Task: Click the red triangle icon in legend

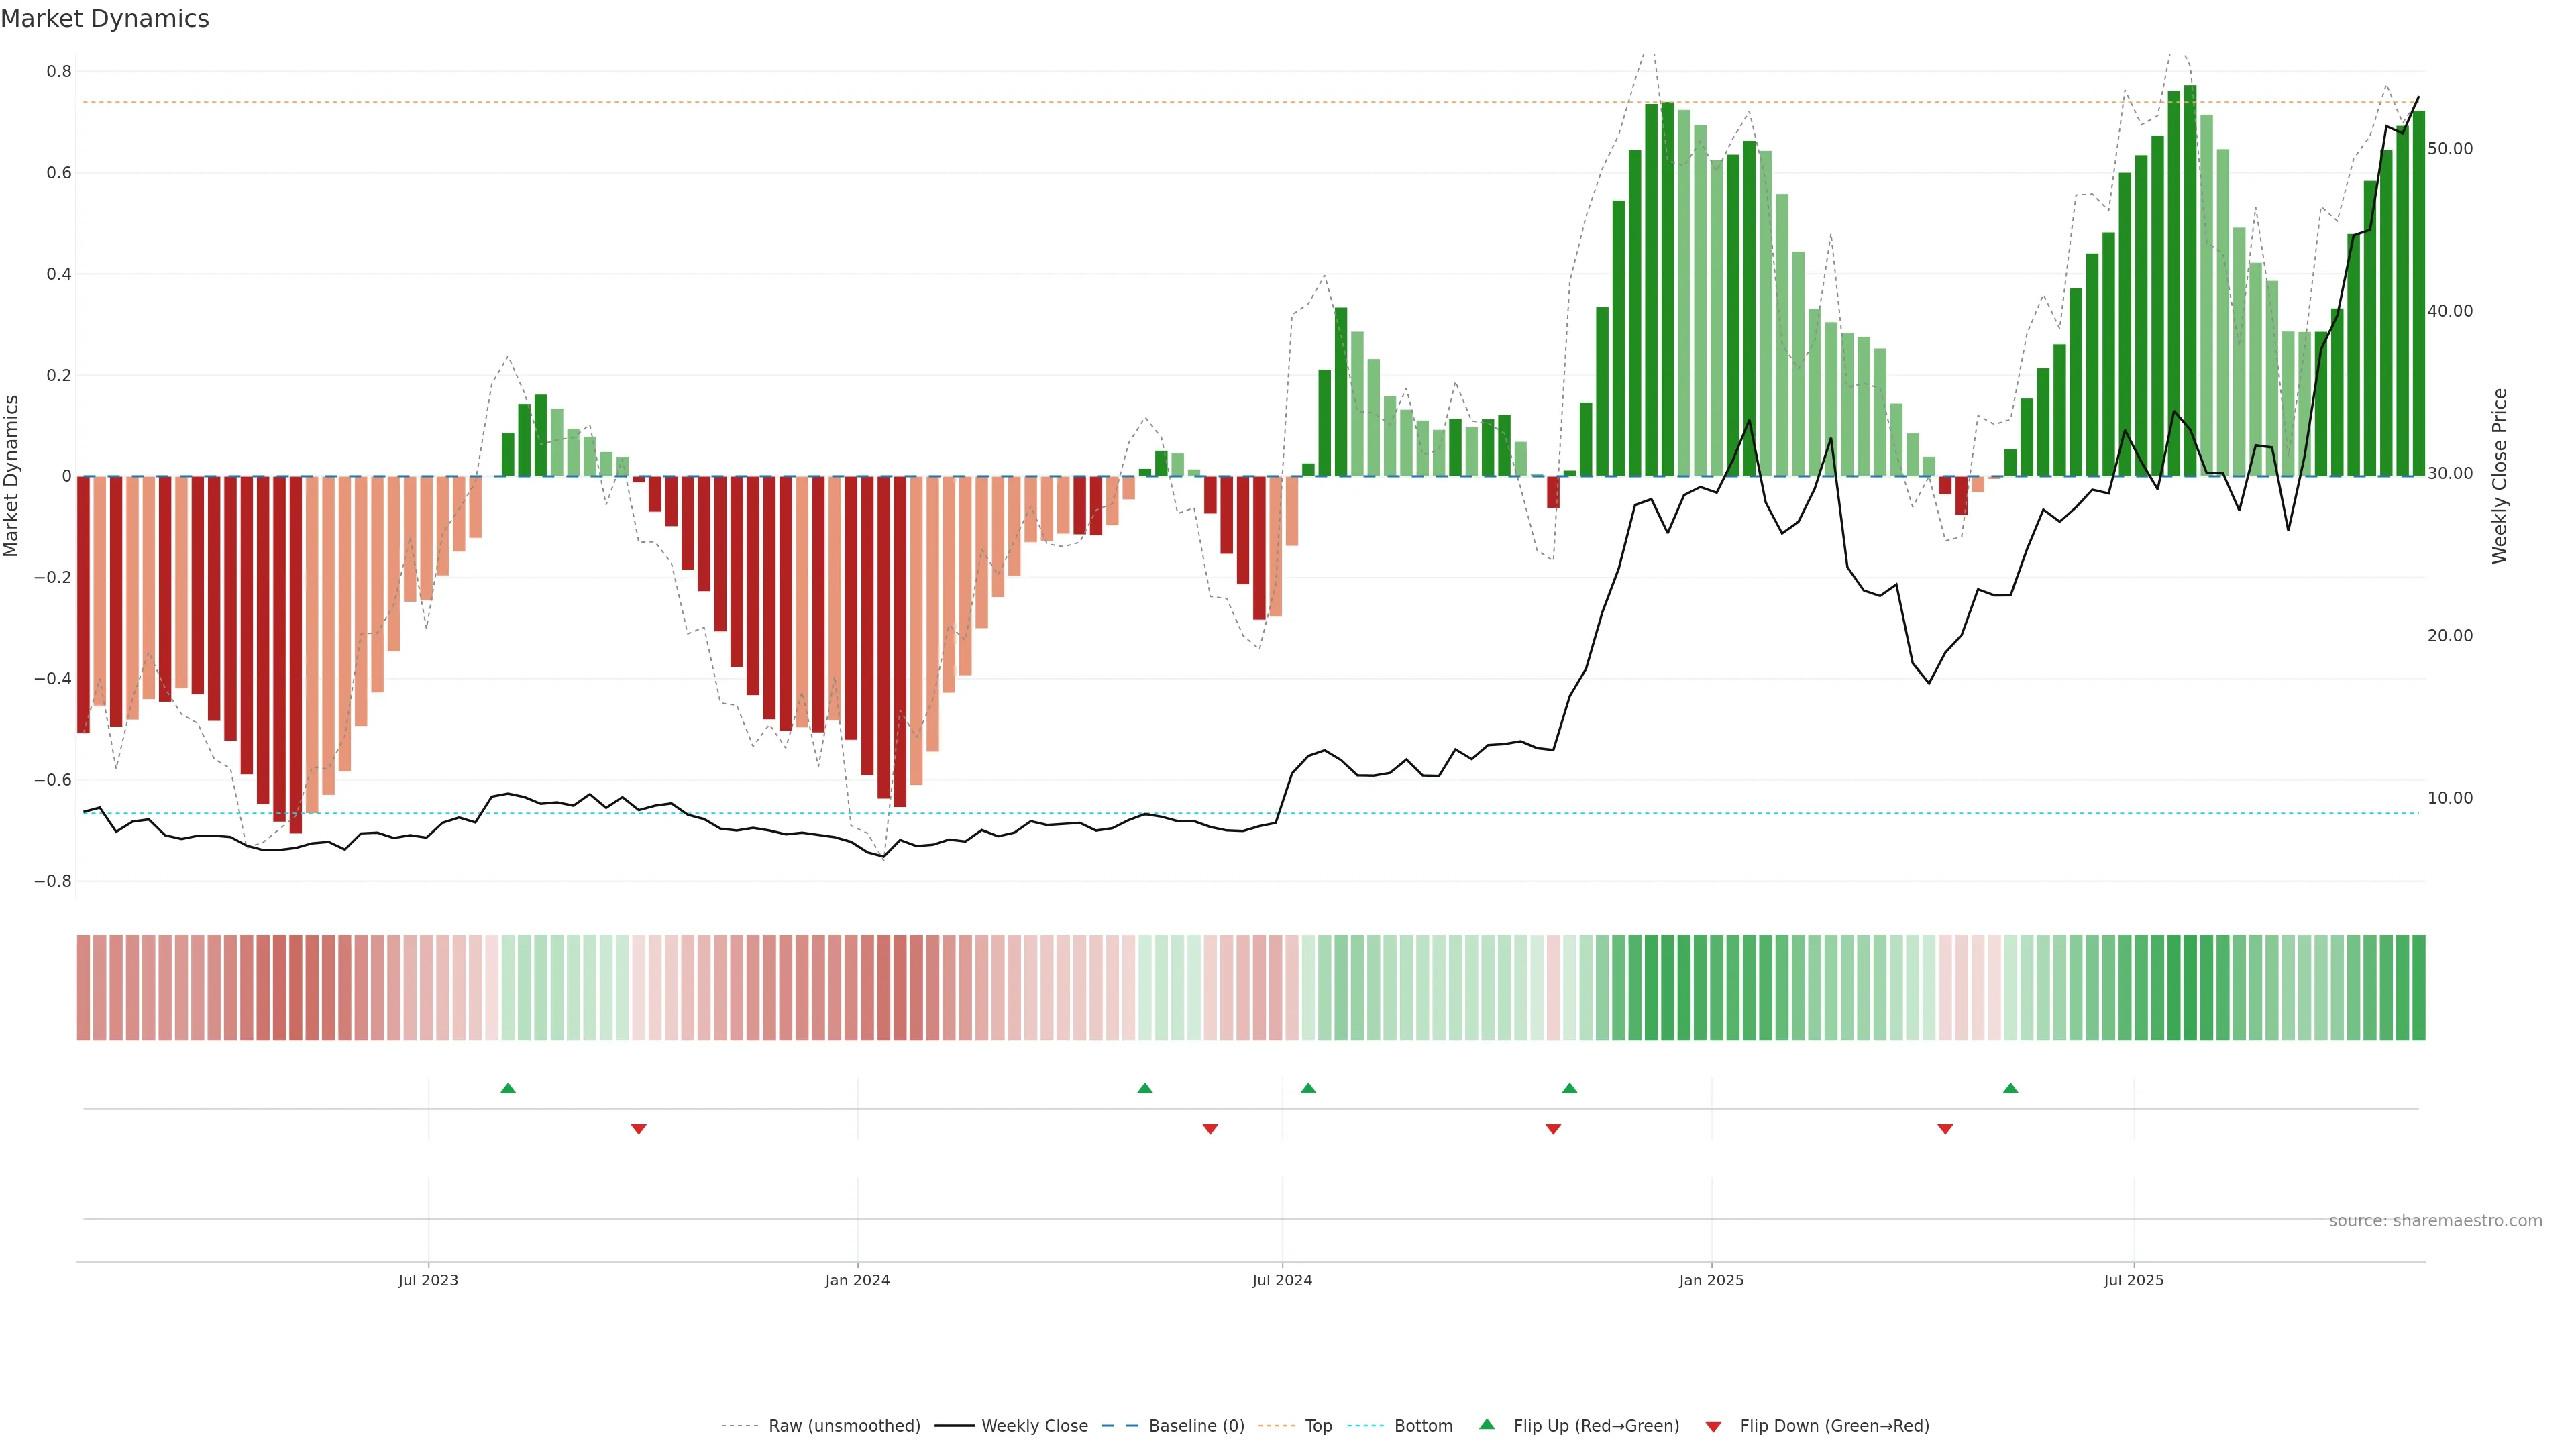Action: coord(1713,1427)
